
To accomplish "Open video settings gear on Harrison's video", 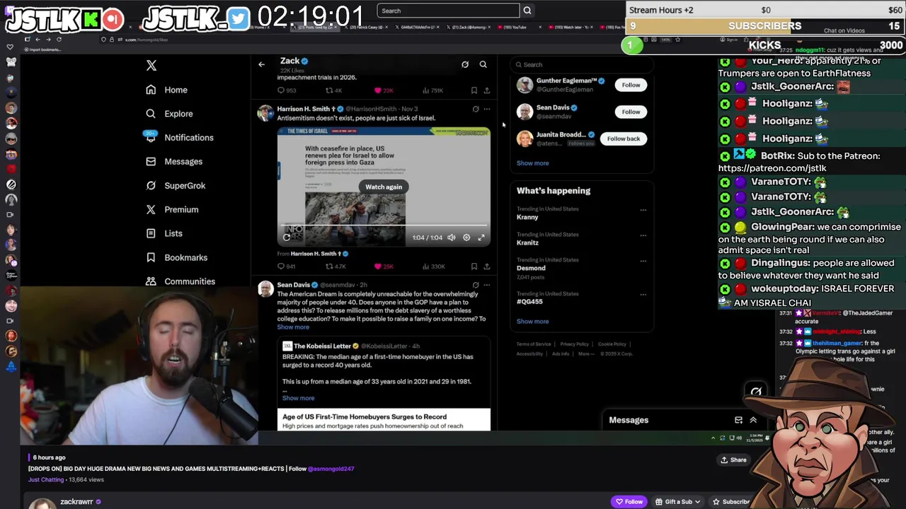I will tap(466, 238).
